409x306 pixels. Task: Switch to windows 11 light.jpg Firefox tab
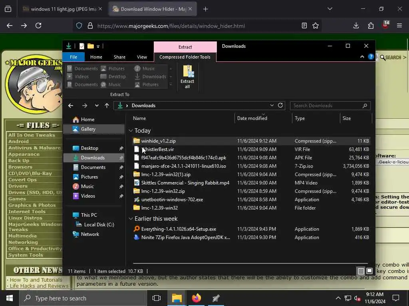pos(62,9)
